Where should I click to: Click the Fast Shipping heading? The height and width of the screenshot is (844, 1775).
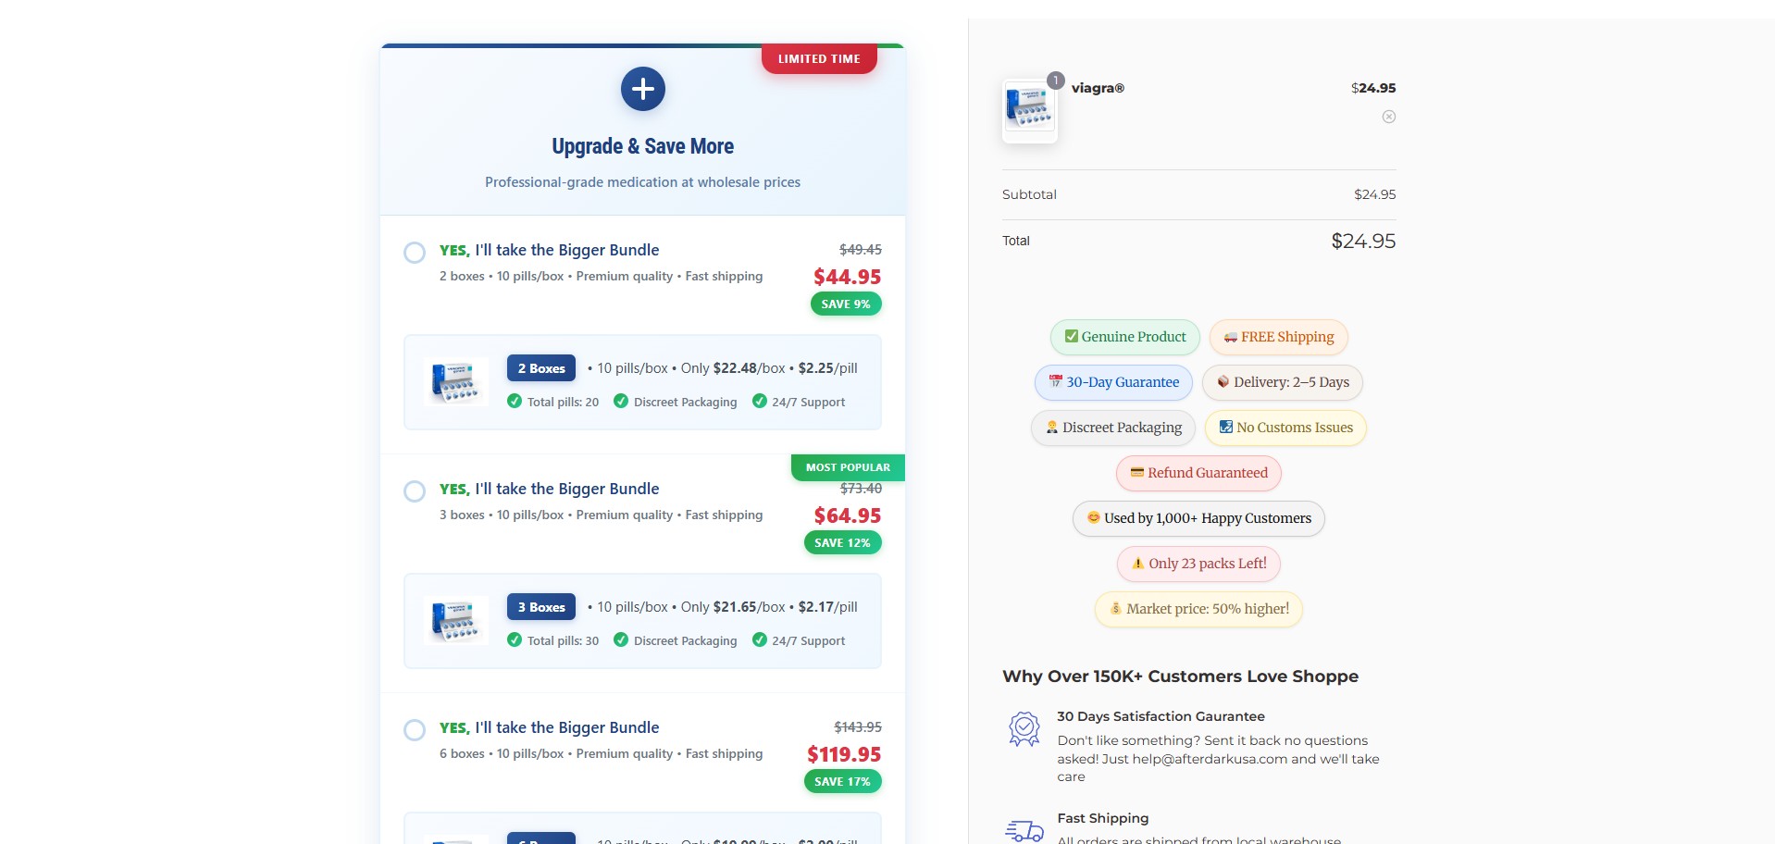click(x=1102, y=818)
